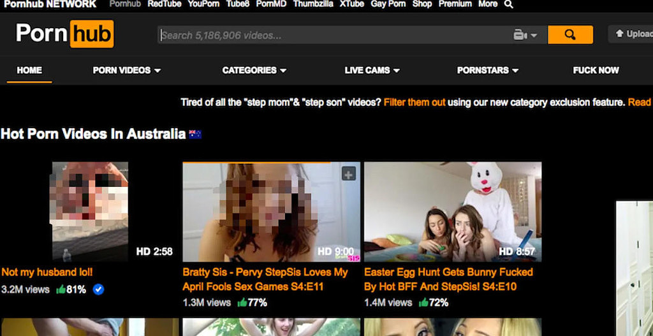Open the More menu in the network bar
Image resolution: width=653 pixels, height=336 pixels.
tap(488, 4)
